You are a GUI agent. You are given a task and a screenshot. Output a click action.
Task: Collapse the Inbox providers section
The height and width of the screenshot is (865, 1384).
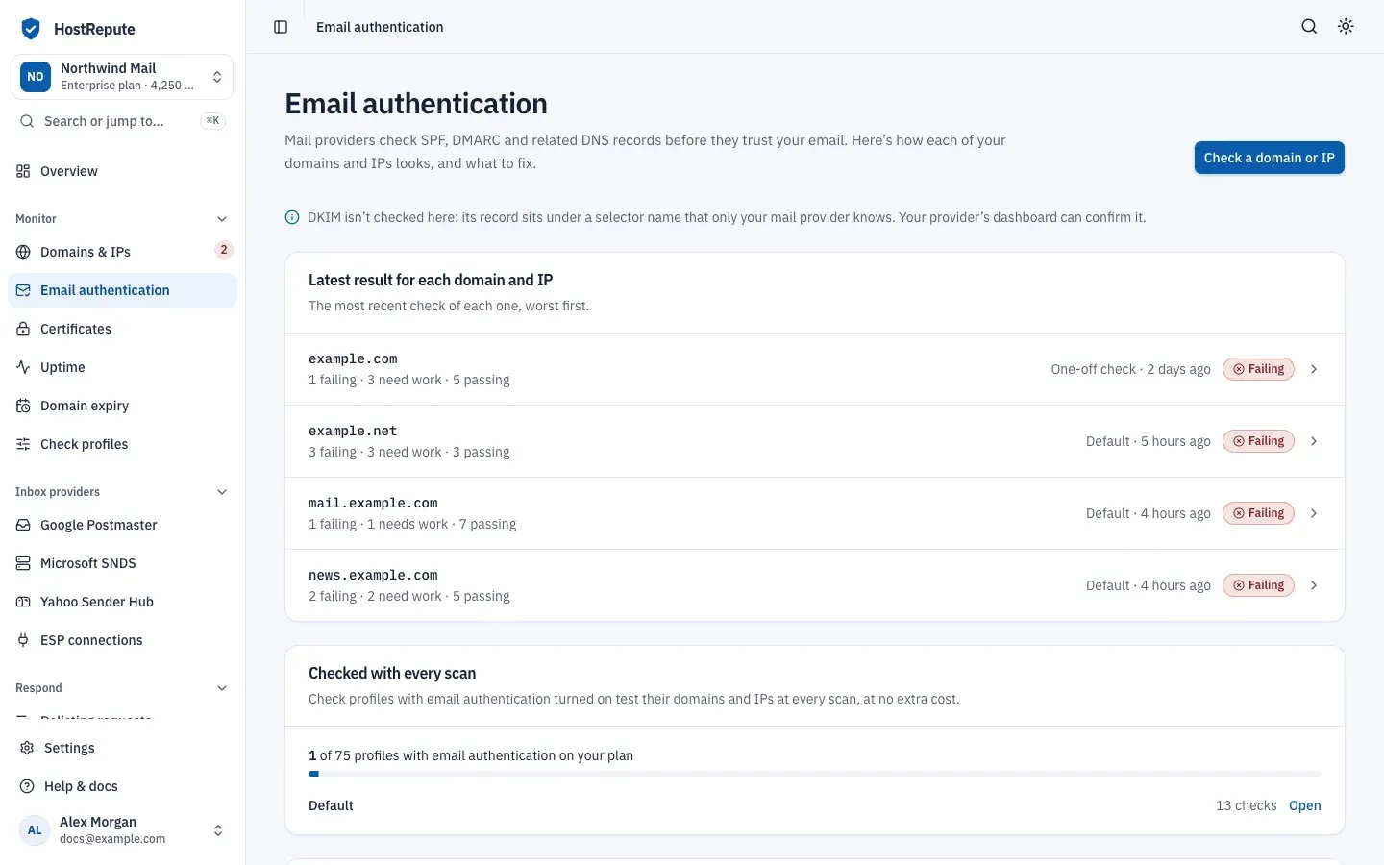[222, 492]
